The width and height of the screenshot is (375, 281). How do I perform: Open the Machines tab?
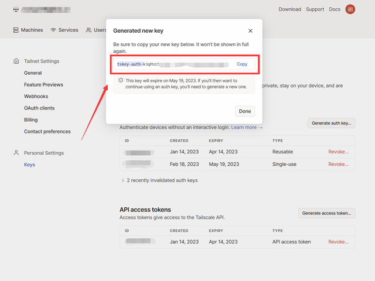pos(28,30)
